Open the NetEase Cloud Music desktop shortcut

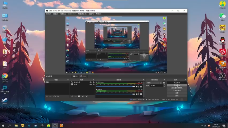pos(222,53)
